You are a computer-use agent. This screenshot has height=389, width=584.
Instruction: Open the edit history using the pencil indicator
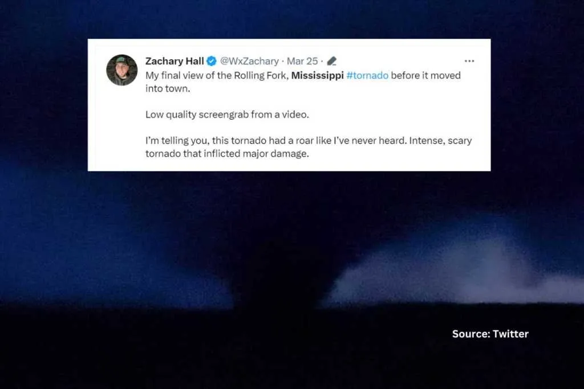331,60
